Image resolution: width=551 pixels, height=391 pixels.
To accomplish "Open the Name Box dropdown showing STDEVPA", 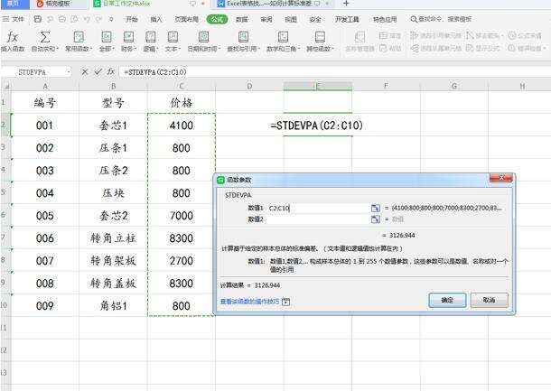I will 68,70.
